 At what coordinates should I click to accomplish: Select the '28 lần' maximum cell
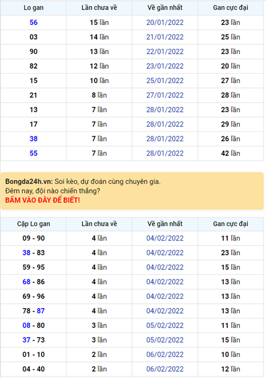coord(231,95)
